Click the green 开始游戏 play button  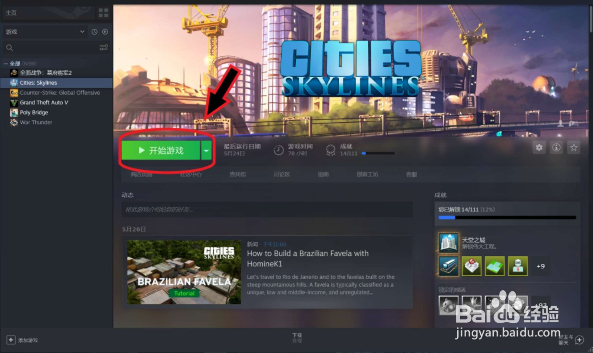coord(161,150)
